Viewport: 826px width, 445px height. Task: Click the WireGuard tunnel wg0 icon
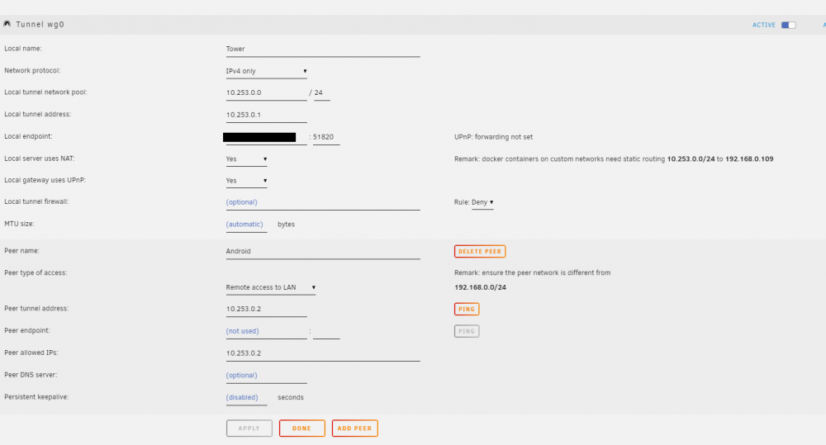tap(7, 24)
